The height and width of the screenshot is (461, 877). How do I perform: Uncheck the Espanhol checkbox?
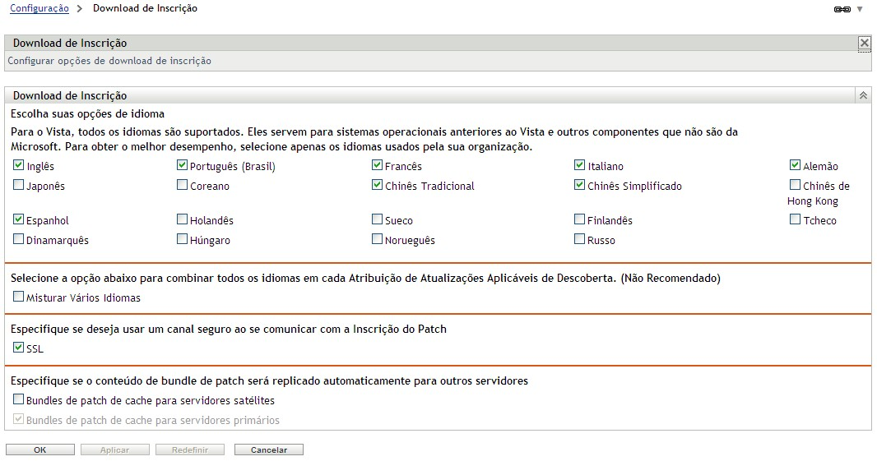tap(18, 219)
